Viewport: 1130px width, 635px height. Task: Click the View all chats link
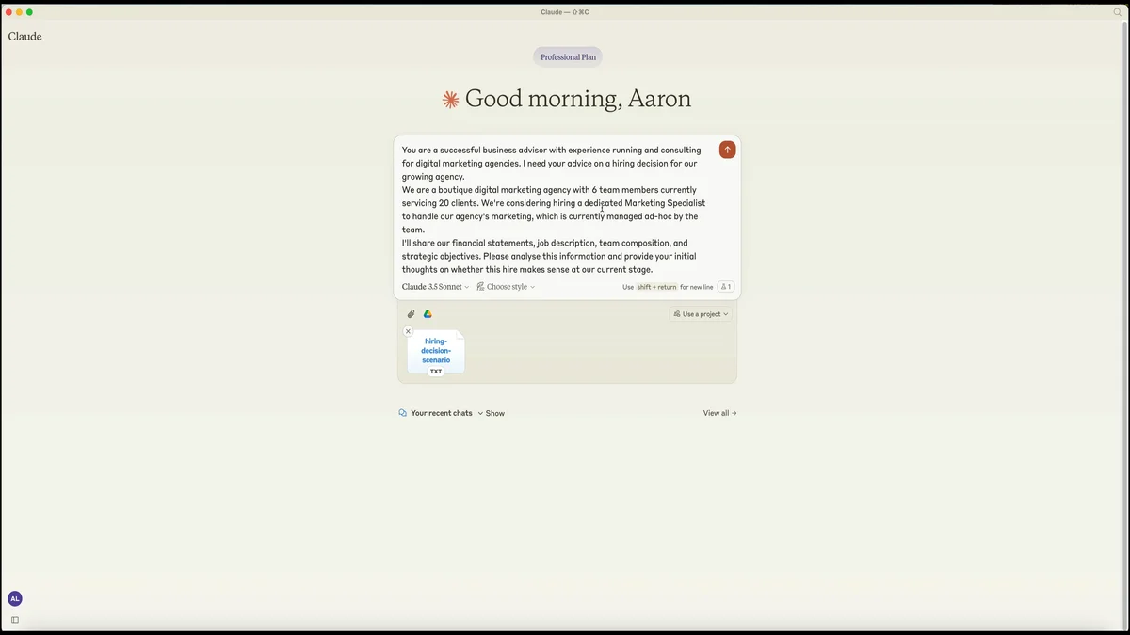(x=720, y=413)
